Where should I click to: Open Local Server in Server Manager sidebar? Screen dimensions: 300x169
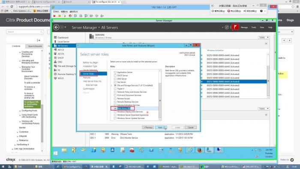tap(63, 42)
